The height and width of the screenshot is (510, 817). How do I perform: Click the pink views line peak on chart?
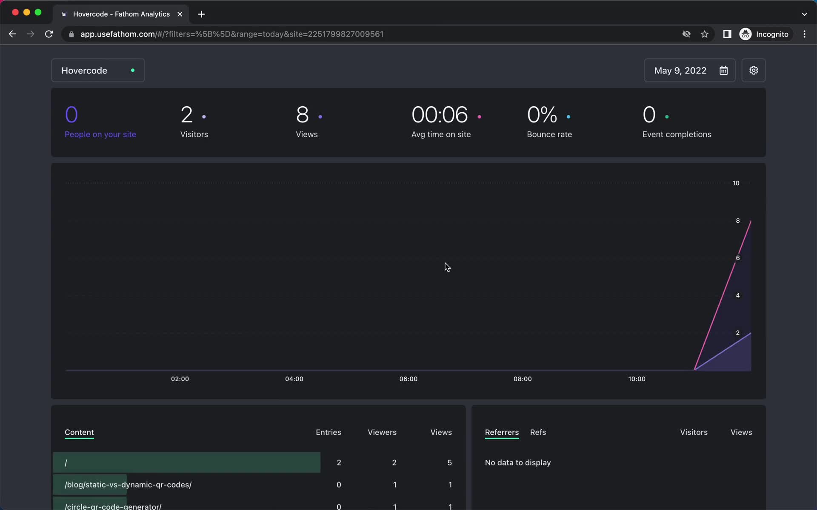pyautogui.click(x=750, y=221)
